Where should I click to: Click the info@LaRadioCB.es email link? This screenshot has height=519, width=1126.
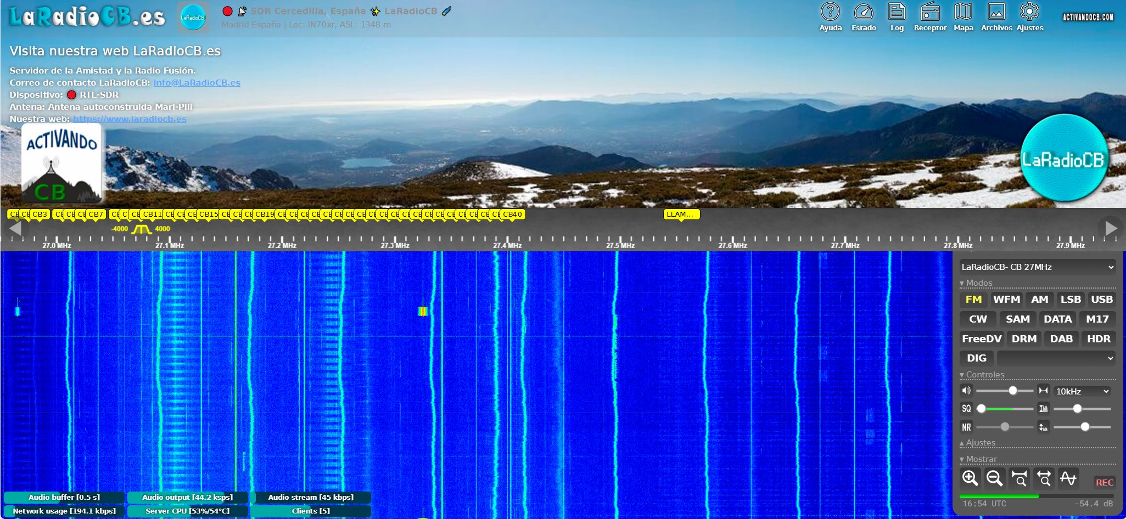point(197,83)
